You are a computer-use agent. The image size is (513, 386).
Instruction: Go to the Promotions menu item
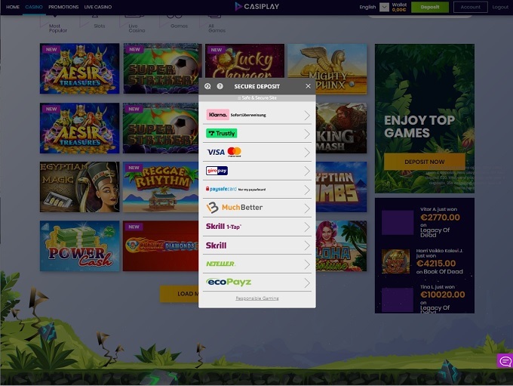click(x=63, y=7)
